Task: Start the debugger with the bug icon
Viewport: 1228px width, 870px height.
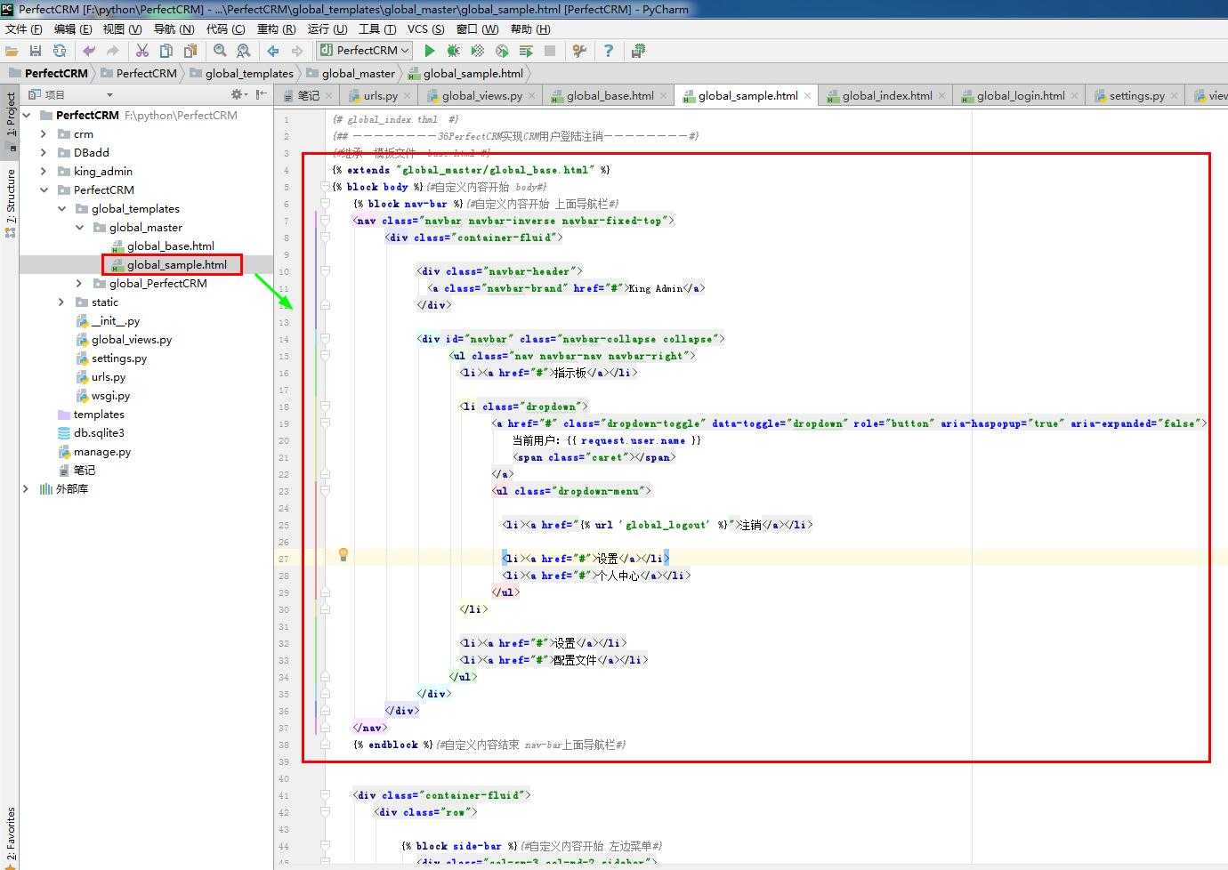Action: [454, 51]
